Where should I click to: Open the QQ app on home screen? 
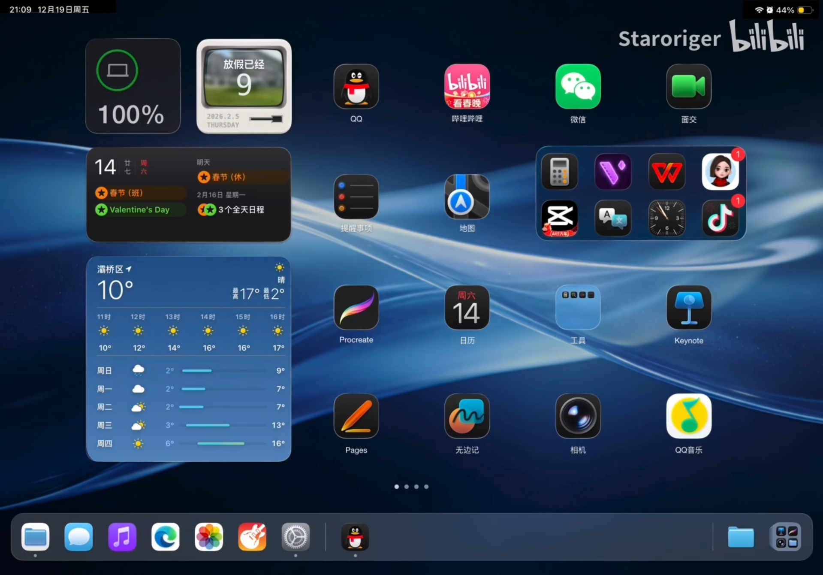(356, 87)
